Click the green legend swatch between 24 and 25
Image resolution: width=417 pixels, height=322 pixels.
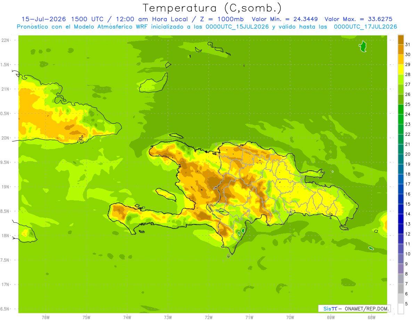(x=401, y=109)
